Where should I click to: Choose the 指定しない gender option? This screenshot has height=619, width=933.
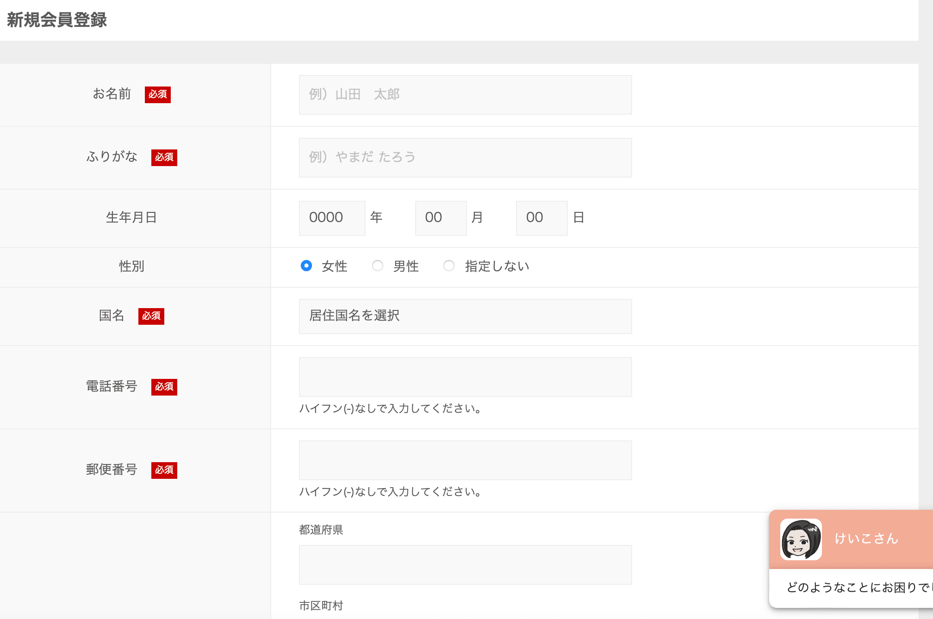pos(449,266)
